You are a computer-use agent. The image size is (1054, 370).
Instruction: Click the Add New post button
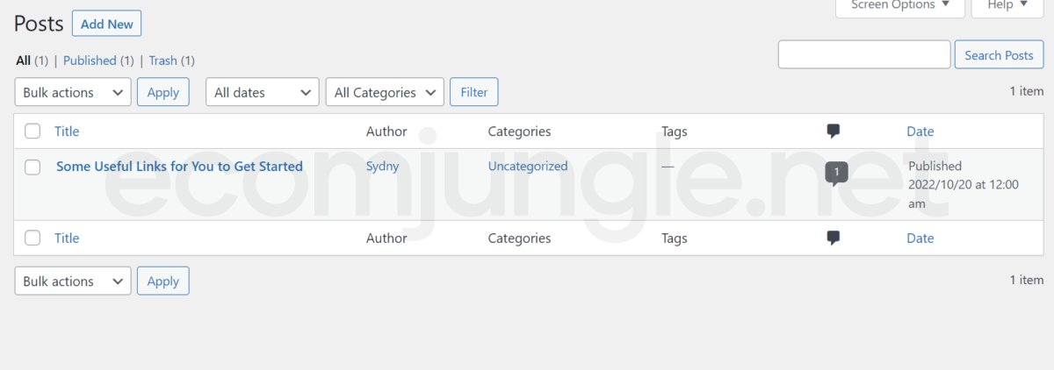pyautogui.click(x=106, y=24)
